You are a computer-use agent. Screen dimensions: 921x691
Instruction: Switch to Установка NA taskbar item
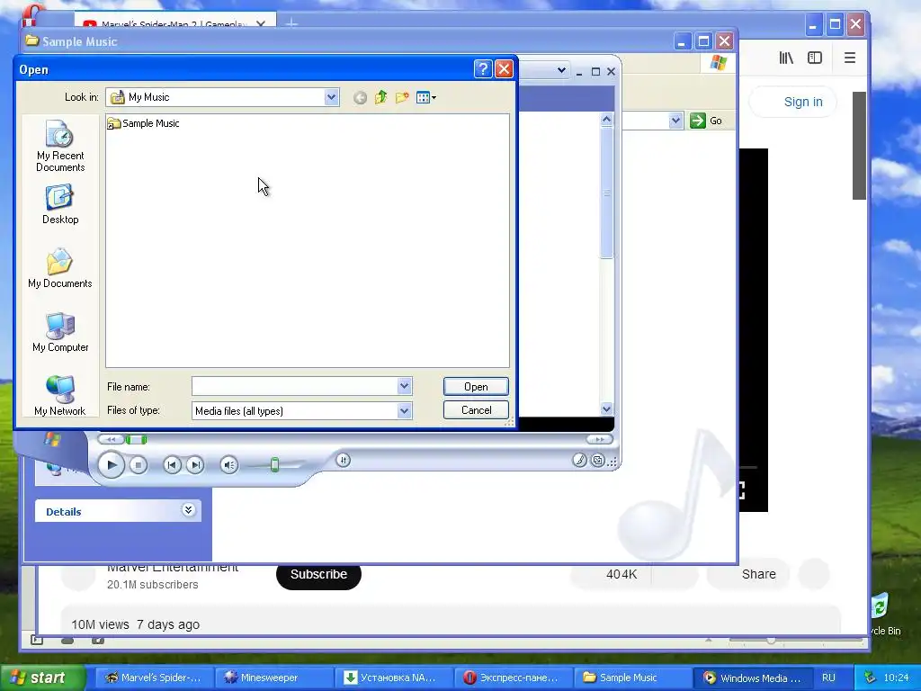tap(393, 678)
